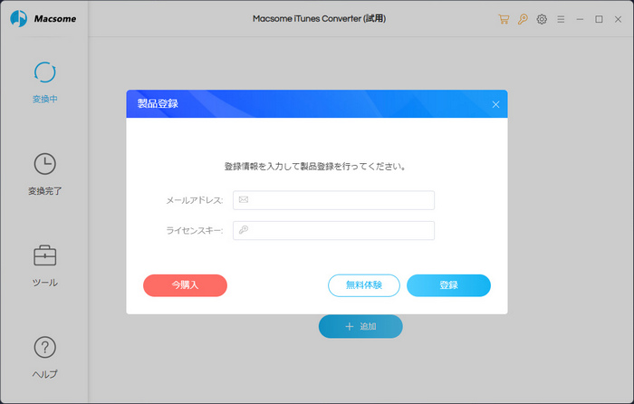634x404 pixels.
Task: Click the envelope icon in email field
Action: 244,199
